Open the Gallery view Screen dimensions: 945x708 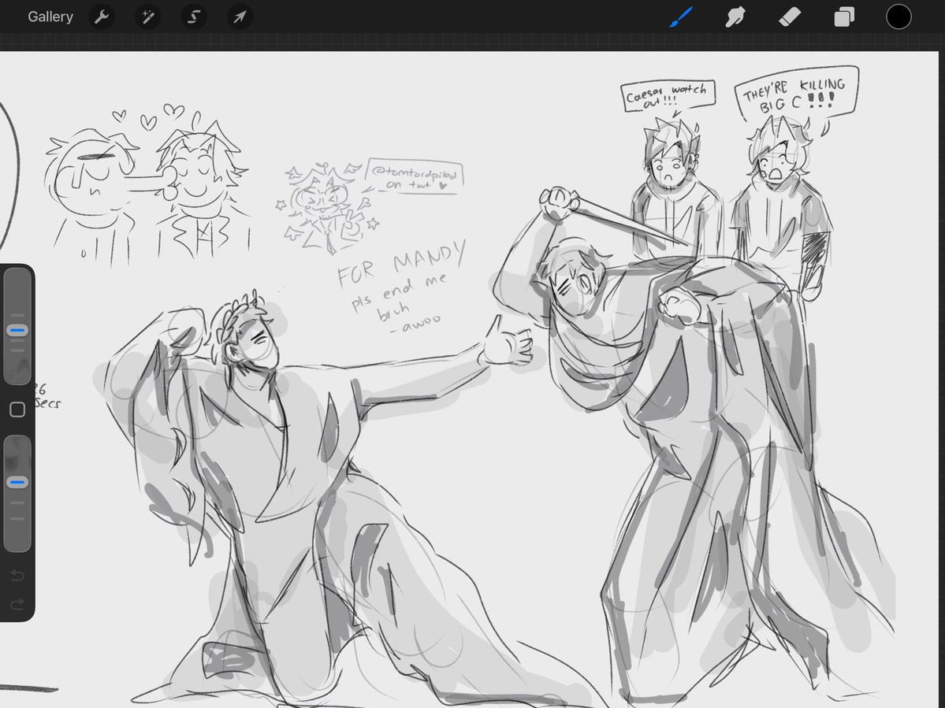click(x=50, y=17)
